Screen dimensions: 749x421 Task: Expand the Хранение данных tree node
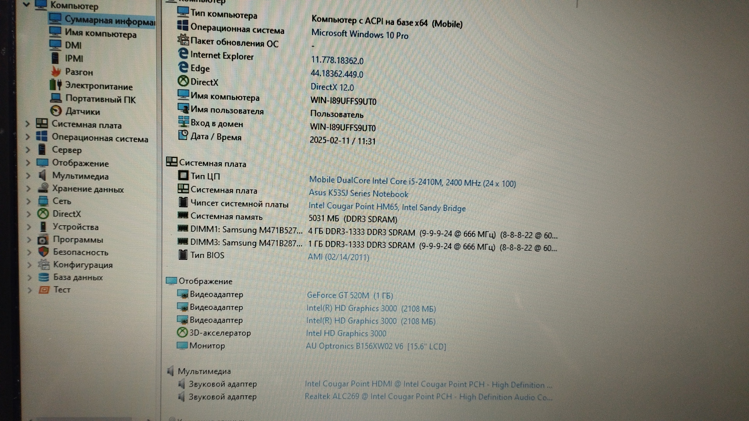[x=28, y=189]
